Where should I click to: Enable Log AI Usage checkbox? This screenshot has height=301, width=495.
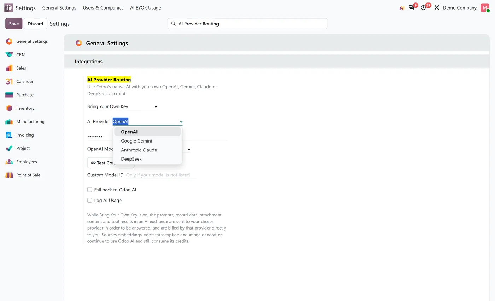click(89, 201)
